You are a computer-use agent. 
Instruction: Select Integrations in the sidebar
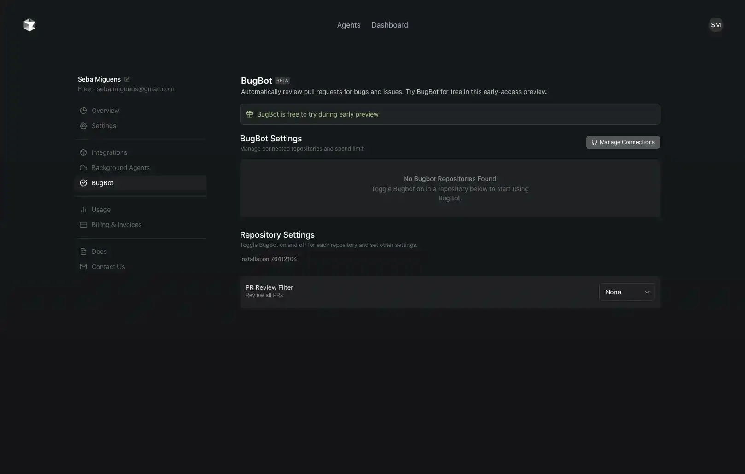141,152
